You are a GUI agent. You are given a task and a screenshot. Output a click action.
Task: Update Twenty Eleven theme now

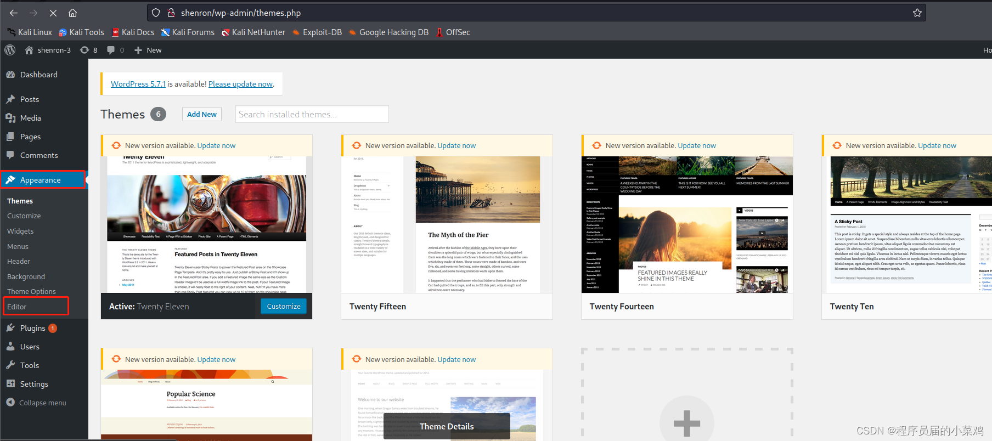(x=216, y=145)
